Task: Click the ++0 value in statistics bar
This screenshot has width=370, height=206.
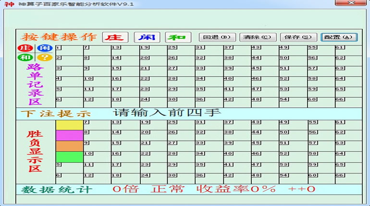Action: point(302,189)
